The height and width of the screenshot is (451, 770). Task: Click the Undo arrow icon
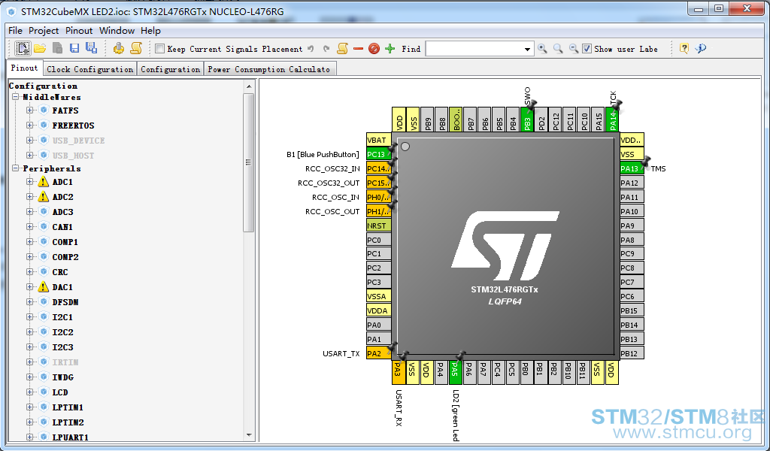311,49
